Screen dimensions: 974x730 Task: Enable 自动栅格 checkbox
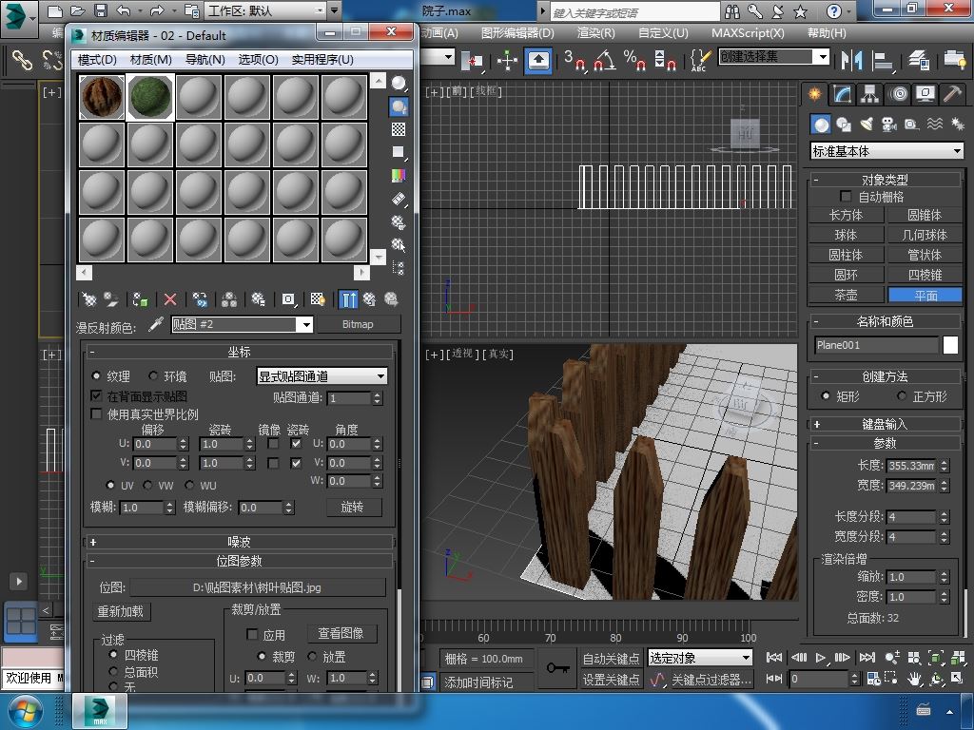tap(846, 196)
